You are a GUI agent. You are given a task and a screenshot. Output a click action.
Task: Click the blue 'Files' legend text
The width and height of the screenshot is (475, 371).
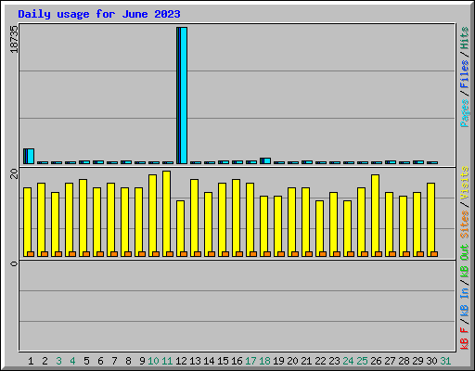(465, 74)
